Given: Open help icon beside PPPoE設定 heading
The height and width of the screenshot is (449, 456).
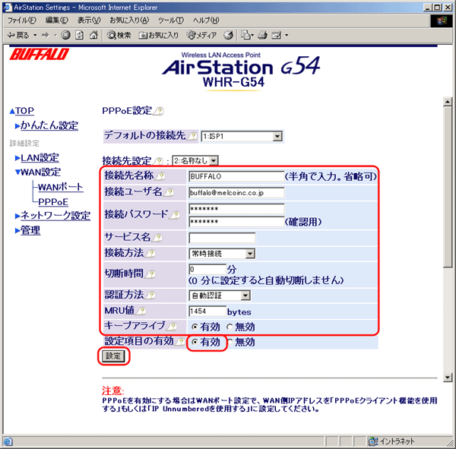Looking at the screenshot, I should (159, 111).
